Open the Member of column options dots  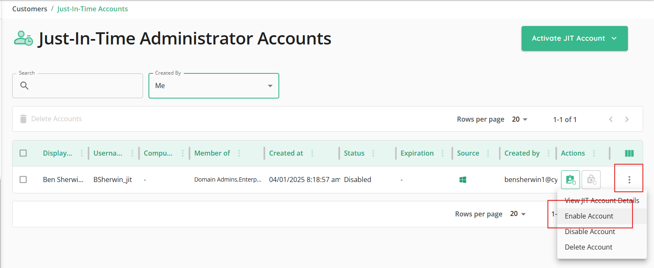239,154
